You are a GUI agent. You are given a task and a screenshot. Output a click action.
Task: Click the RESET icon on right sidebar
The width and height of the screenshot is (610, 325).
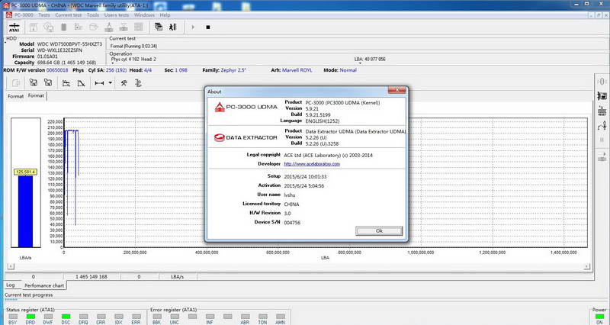pos(602,111)
